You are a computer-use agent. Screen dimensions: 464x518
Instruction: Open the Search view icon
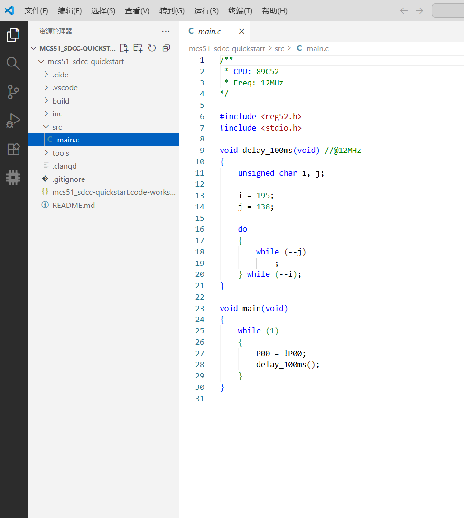point(13,64)
